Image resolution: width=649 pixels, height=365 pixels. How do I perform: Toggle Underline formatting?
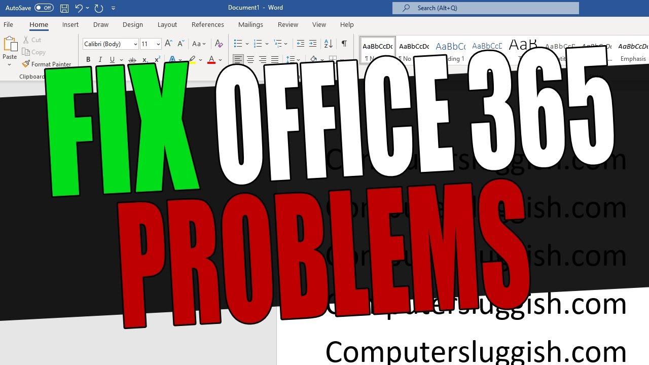[x=112, y=60]
